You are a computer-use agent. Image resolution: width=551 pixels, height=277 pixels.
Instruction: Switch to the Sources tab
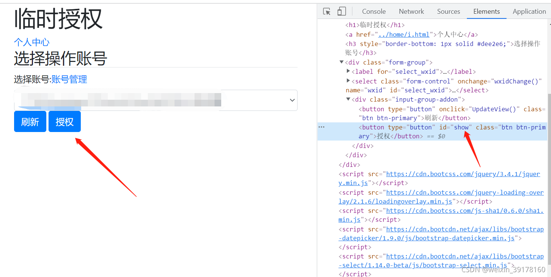448,11
